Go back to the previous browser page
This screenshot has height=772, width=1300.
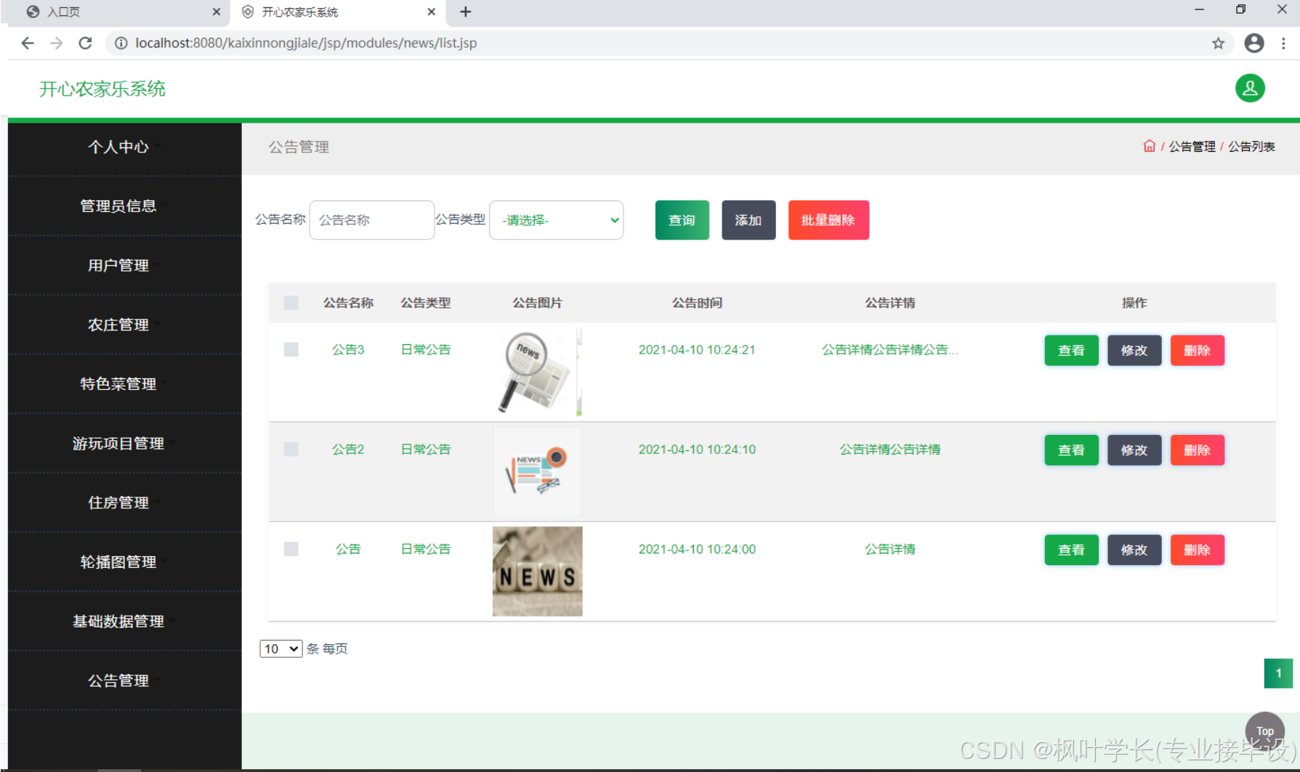click(28, 43)
